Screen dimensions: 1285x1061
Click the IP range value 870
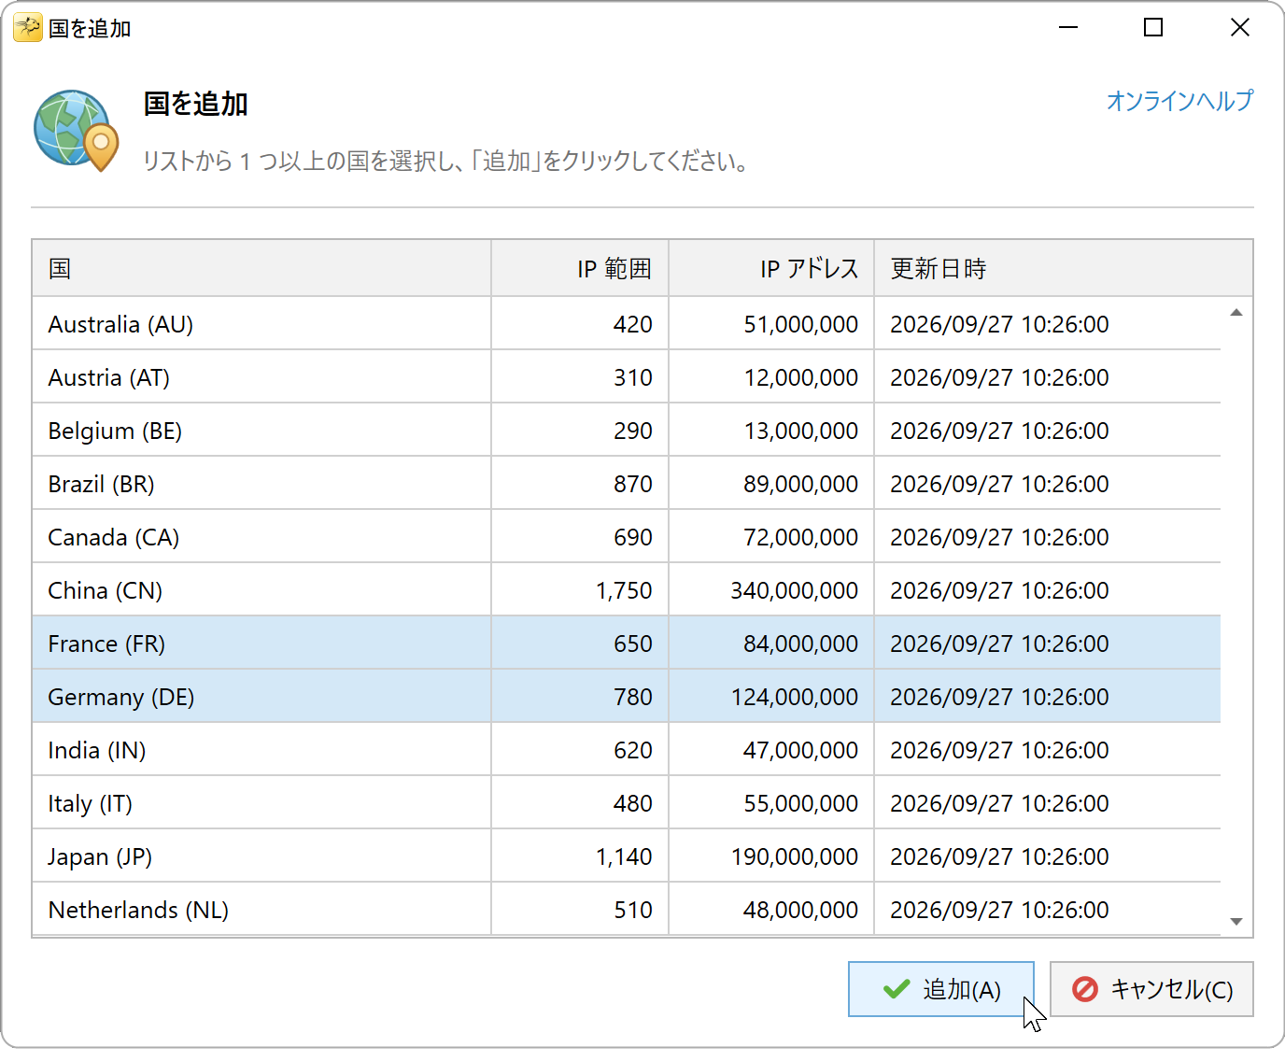coord(633,484)
